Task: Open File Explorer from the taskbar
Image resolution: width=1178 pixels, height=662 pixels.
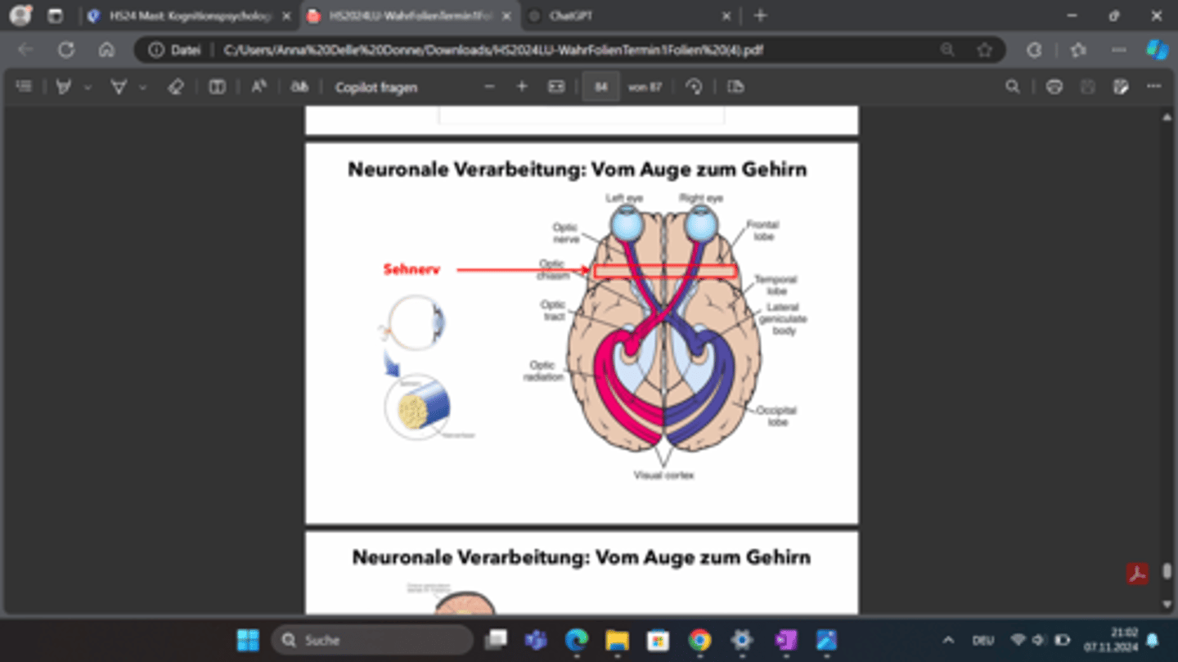Action: coord(617,640)
